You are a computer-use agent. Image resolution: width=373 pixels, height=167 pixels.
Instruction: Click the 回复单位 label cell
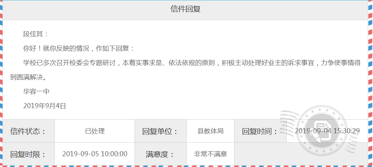click(x=160, y=131)
